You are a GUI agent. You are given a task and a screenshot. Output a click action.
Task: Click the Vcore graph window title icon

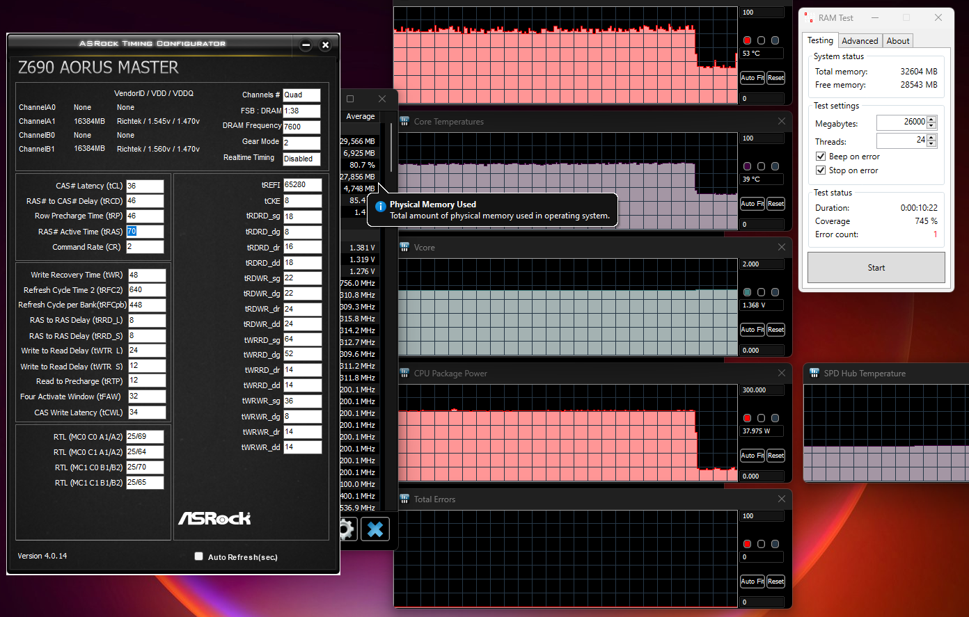pos(404,248)
